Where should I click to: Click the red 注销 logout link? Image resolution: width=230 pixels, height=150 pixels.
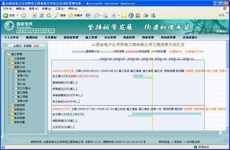[36, 46]
